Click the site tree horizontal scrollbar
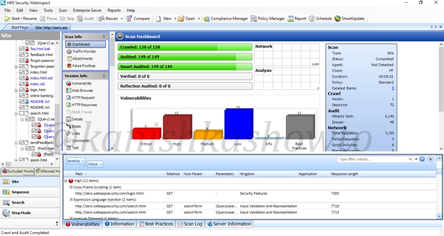The image size is (444, 236). point(27,164)
